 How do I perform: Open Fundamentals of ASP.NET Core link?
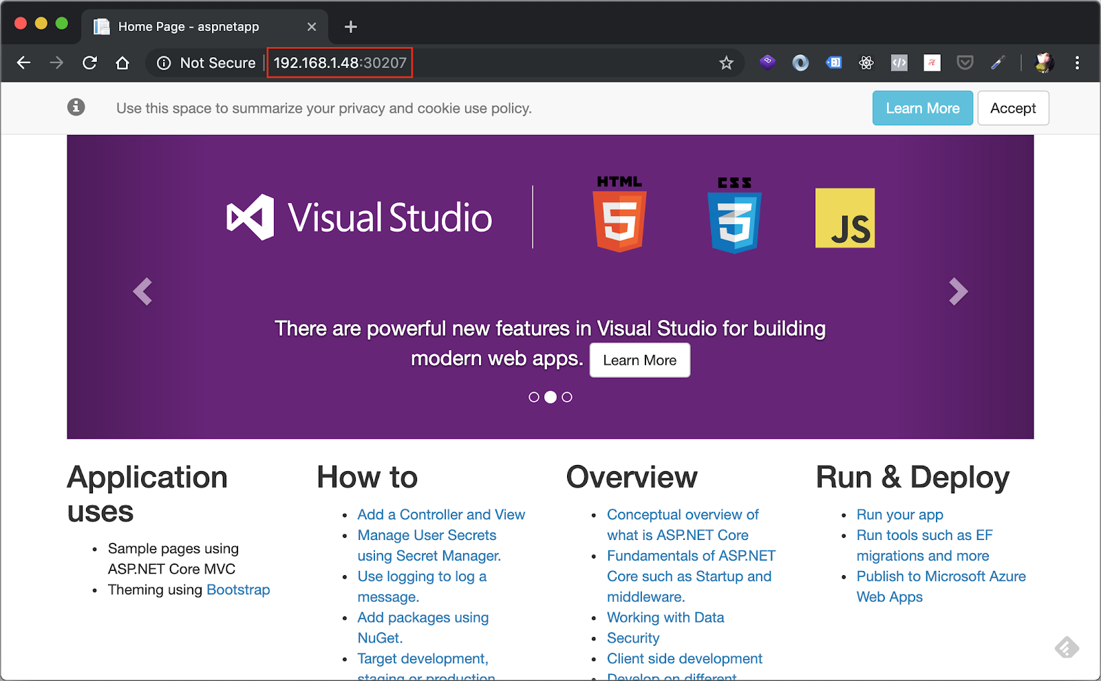pos(691,576)
